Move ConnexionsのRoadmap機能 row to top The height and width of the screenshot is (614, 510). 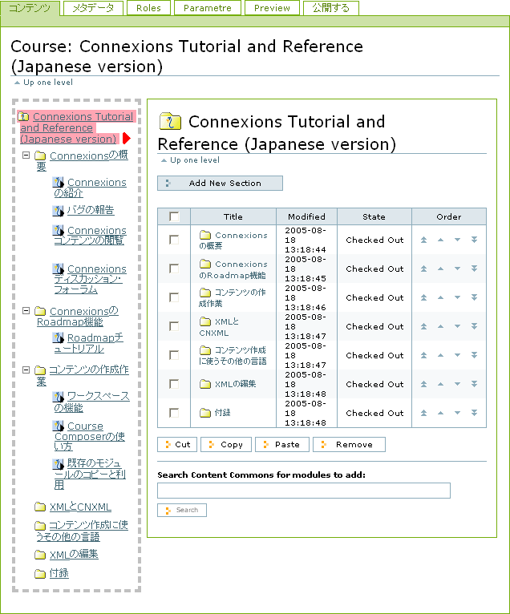coord(424,269)
